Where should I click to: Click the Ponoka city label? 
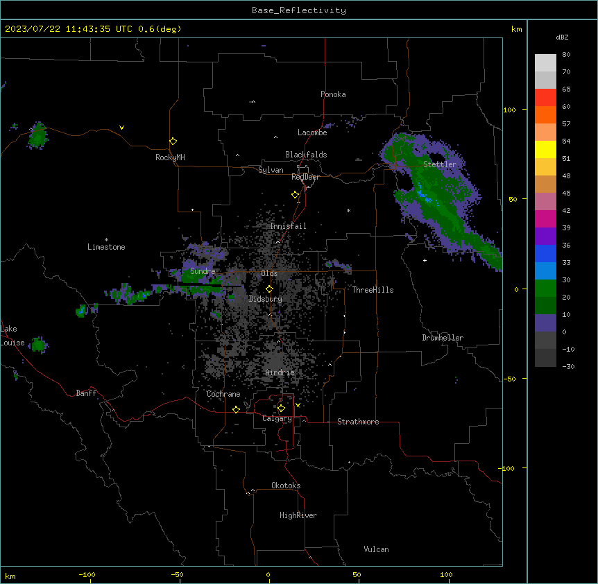[333, 94]
